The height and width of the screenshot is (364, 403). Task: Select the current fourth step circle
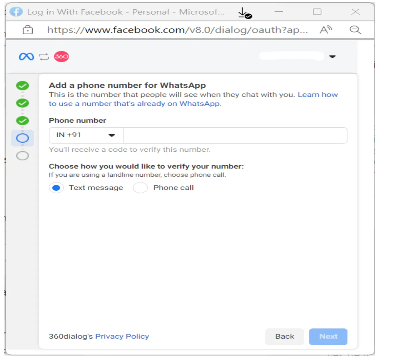click(22, 138)
